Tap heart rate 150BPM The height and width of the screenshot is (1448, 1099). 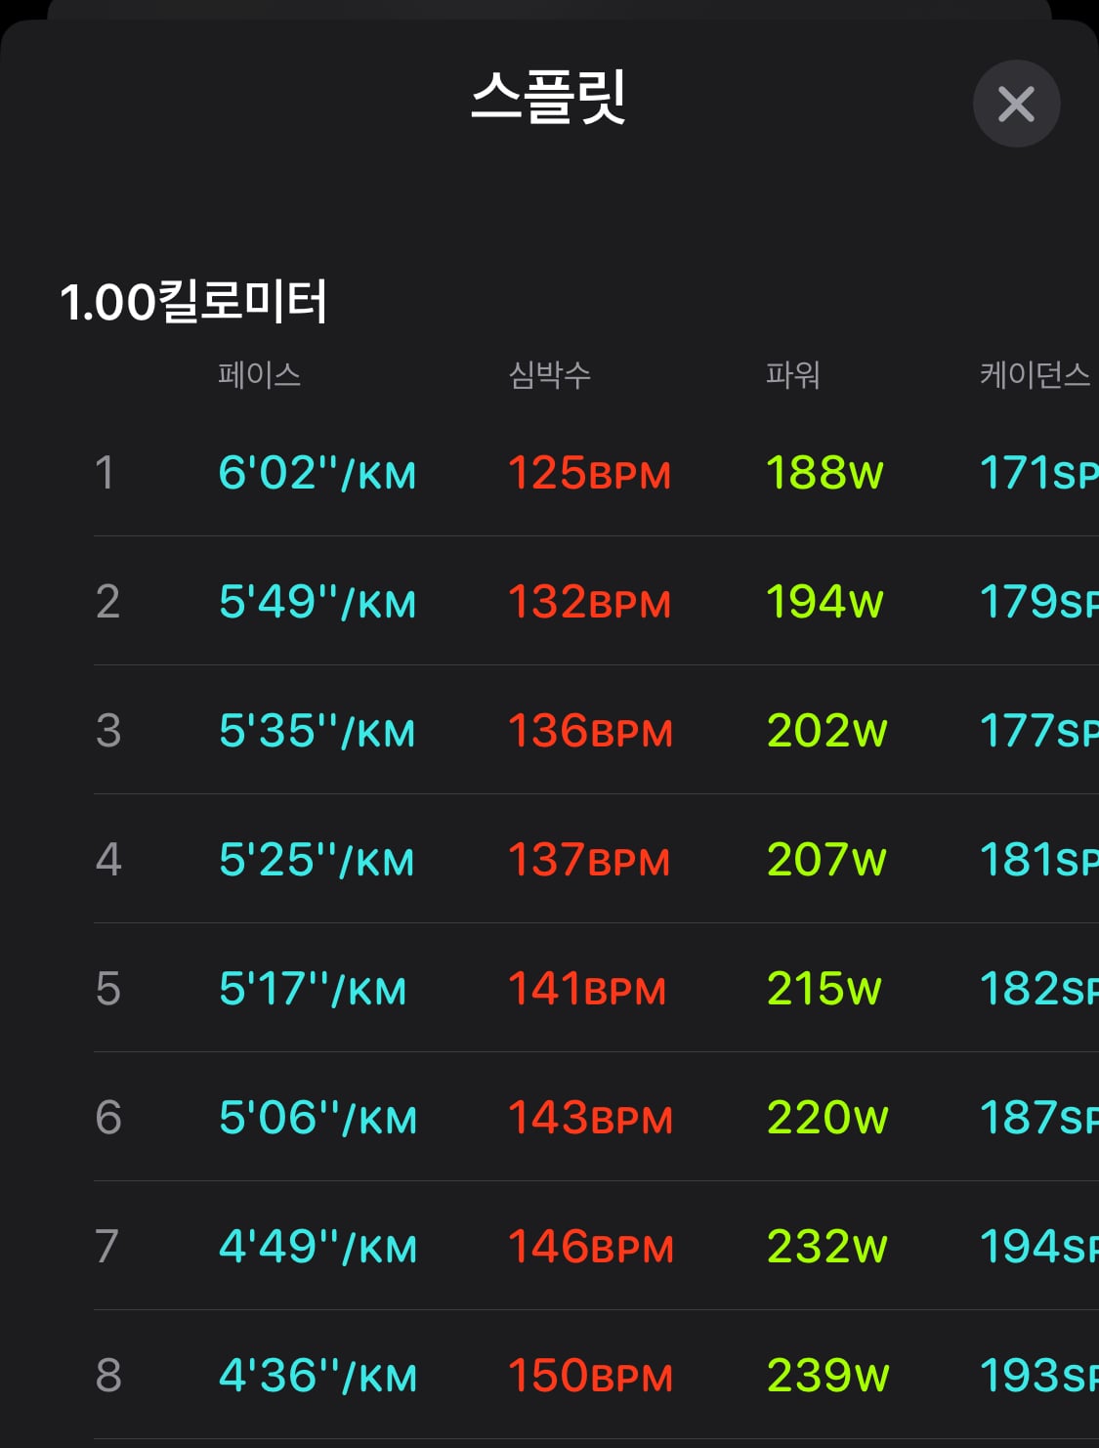point(591,1376)
